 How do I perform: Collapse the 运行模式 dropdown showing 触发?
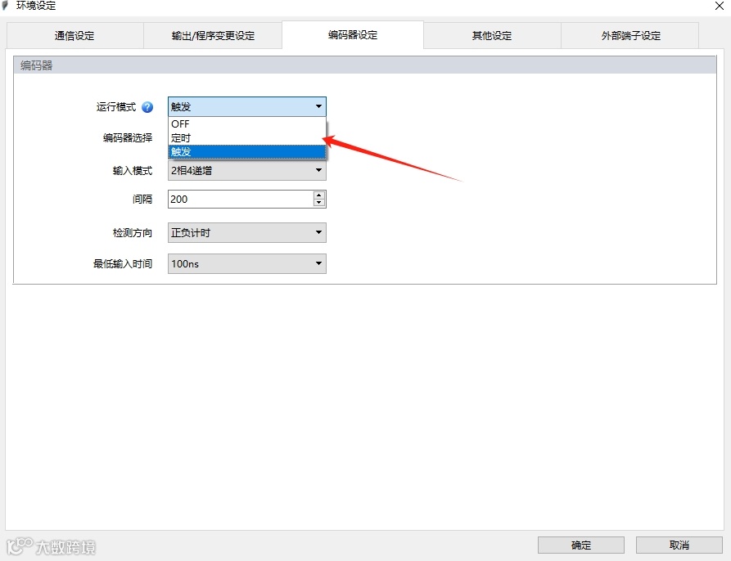pyautogui.click(x=247, y=106)
